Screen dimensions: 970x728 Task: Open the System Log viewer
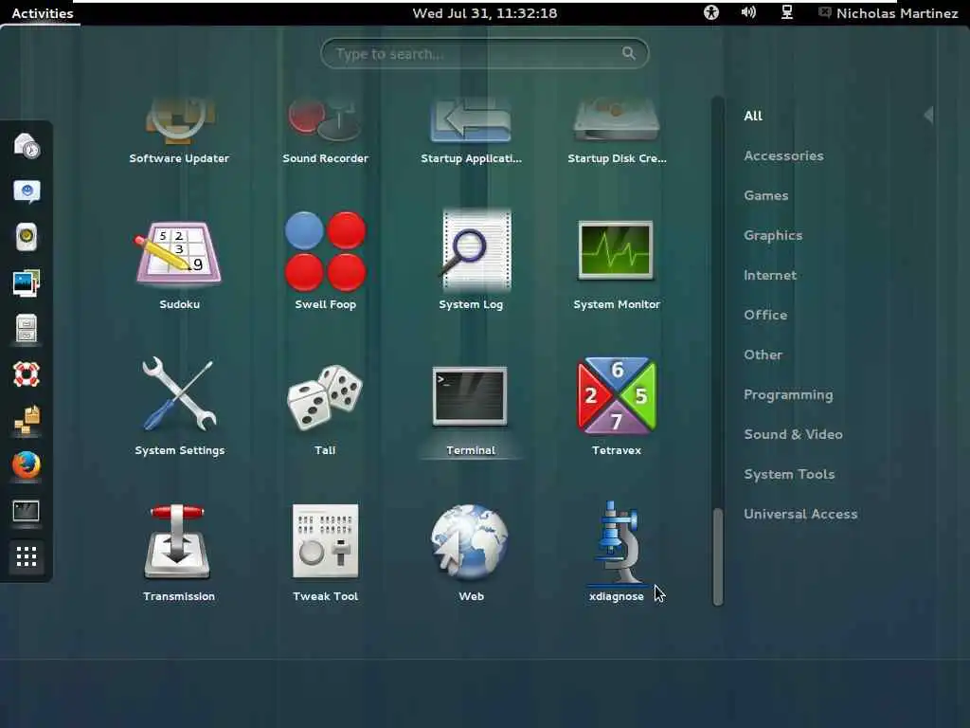pos(471,260)
